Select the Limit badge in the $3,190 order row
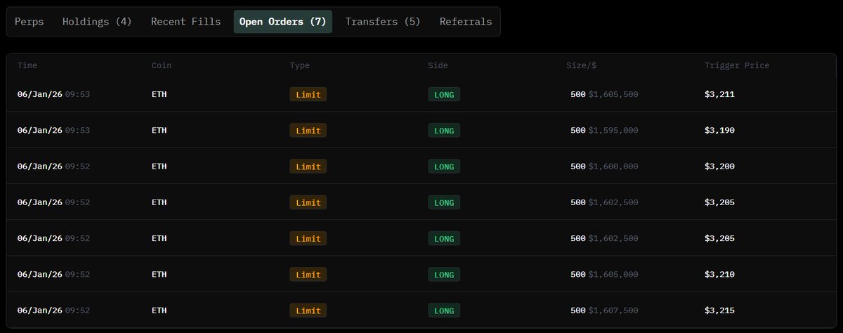Viewport: 843px width, 333px height. pyautogui.click(x=308, y=131)
